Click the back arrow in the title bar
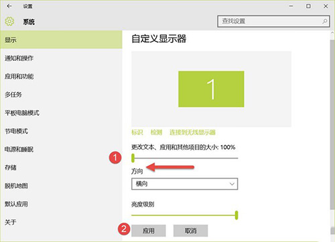 9,6
